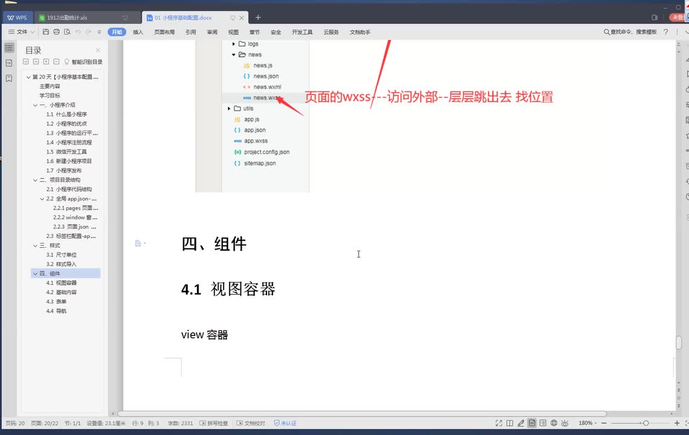Toggle eye protection mode icon
Viewport: 689px width, 435px height.
pyautogui.click(x=565, y=423)
